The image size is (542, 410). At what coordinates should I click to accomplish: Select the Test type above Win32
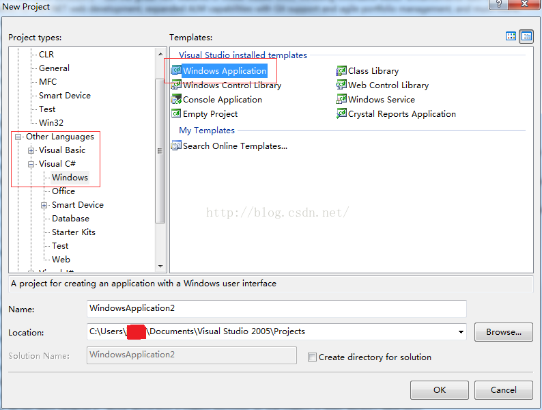(x=47, y=109)
